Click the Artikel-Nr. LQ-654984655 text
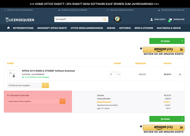 33,74
